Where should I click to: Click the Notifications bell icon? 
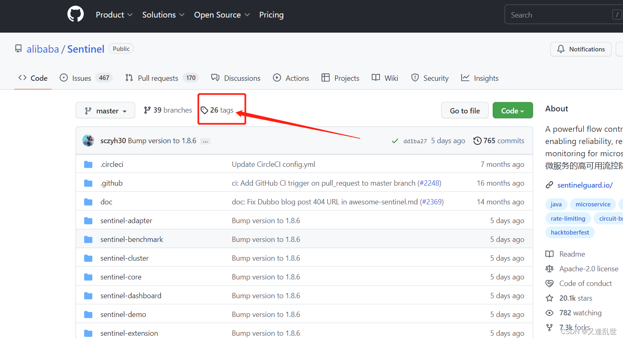tap(561, 49)
